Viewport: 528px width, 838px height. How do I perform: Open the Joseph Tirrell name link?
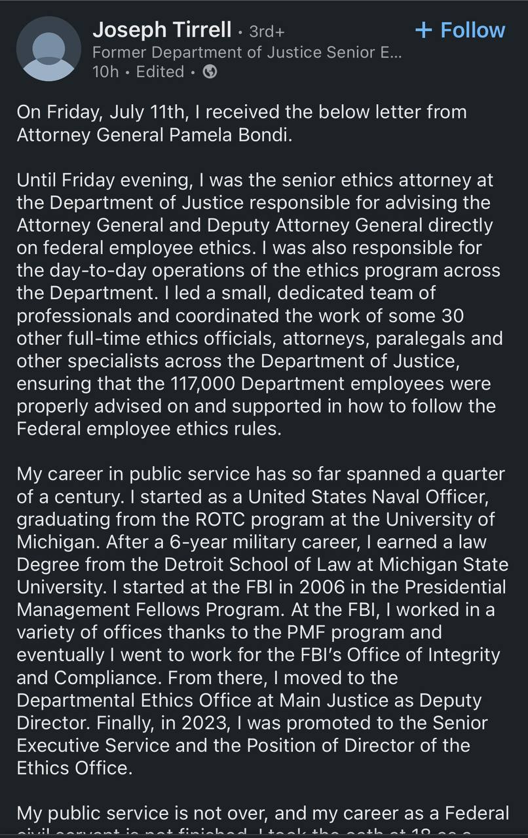(162, 29)
